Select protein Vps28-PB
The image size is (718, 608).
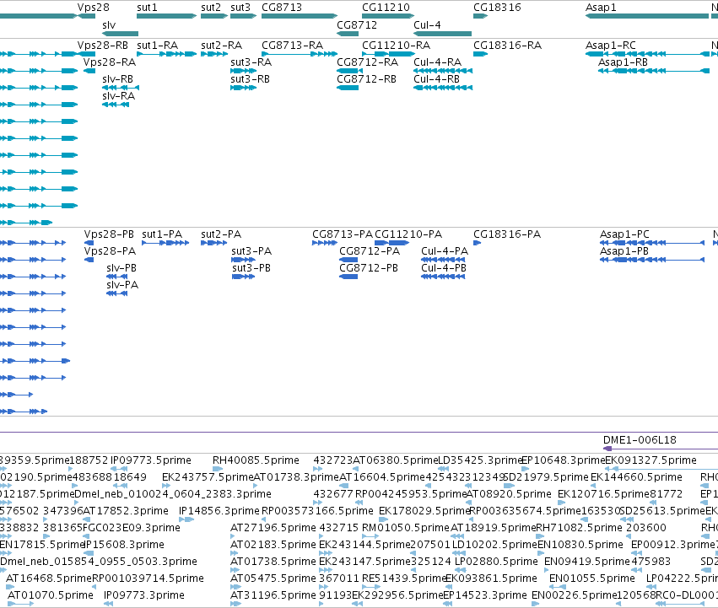109,234
